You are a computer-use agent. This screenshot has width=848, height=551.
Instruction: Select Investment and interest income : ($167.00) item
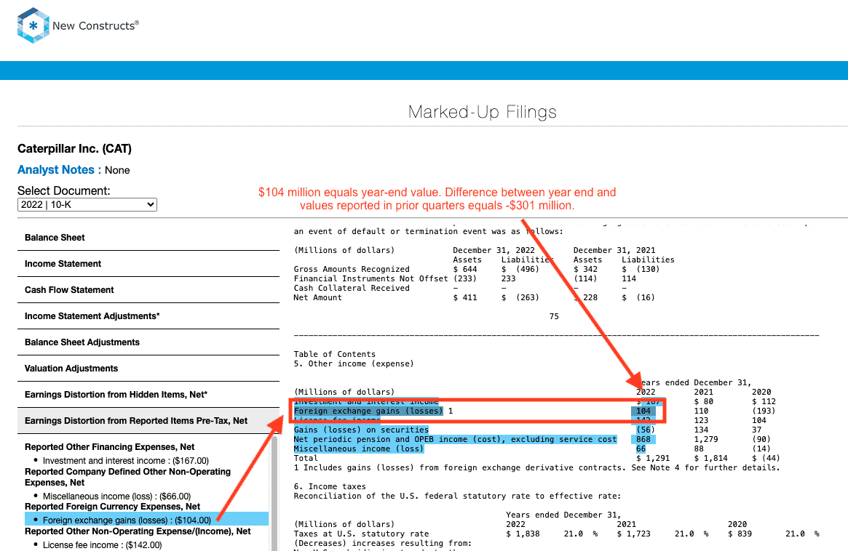(x=125, y=461)
